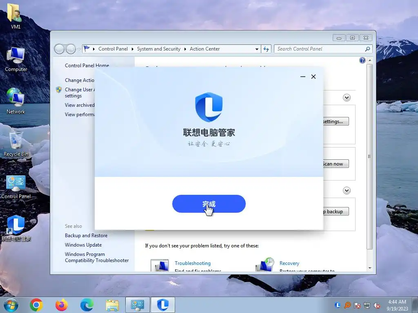Screen dimensions: 418x313
Task: Click the vertical scrollbar thumb
Action: pyautogui.click(x=369, y=156)
